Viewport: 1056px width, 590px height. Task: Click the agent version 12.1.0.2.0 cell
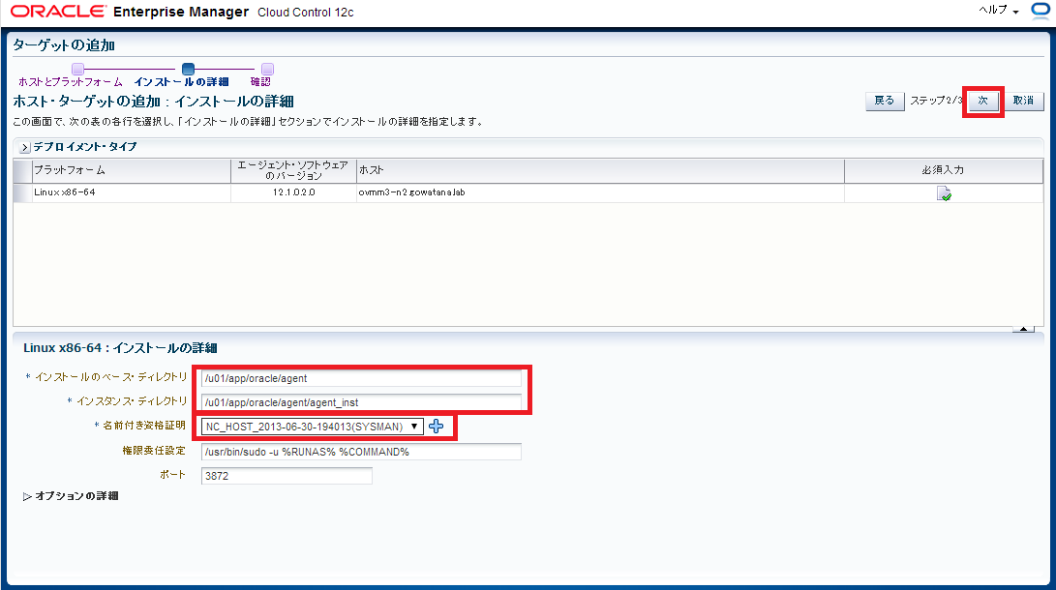(x=293, y=192)
